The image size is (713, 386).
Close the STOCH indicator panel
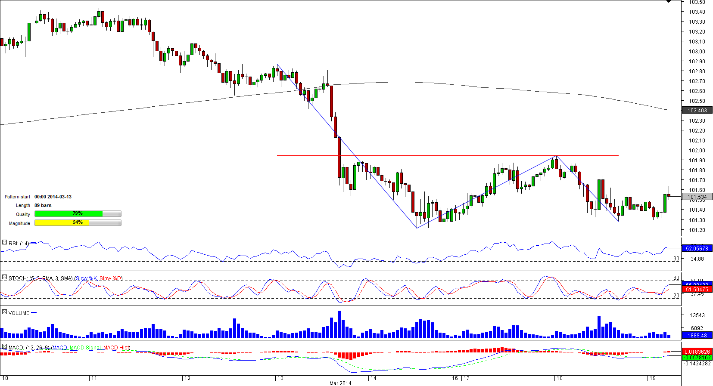tap(4, 278)
